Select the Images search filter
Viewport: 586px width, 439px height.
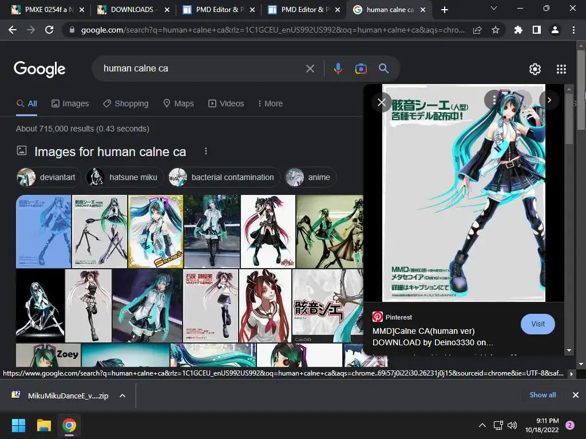(x=70, y=103)
